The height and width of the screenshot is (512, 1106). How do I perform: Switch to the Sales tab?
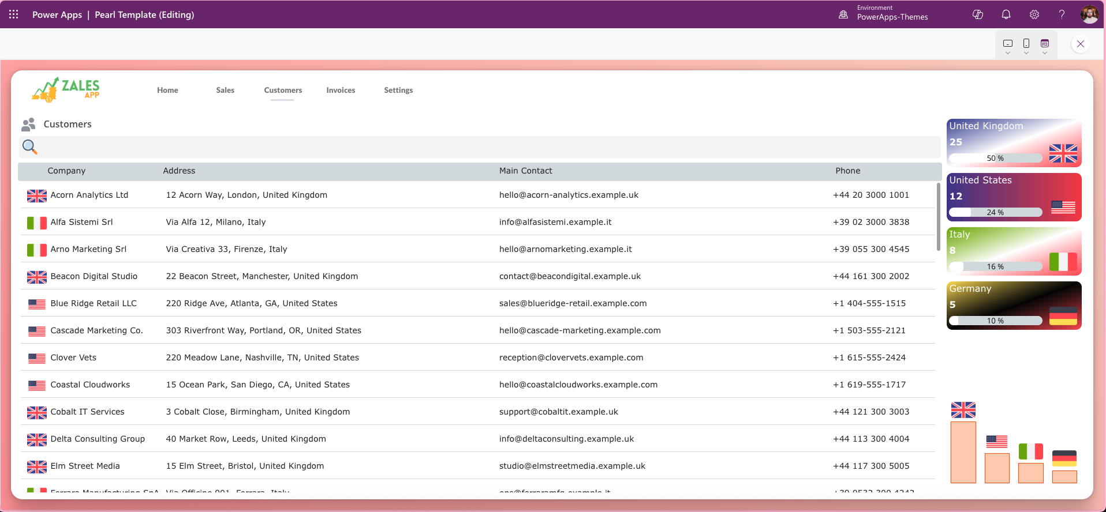225,90
